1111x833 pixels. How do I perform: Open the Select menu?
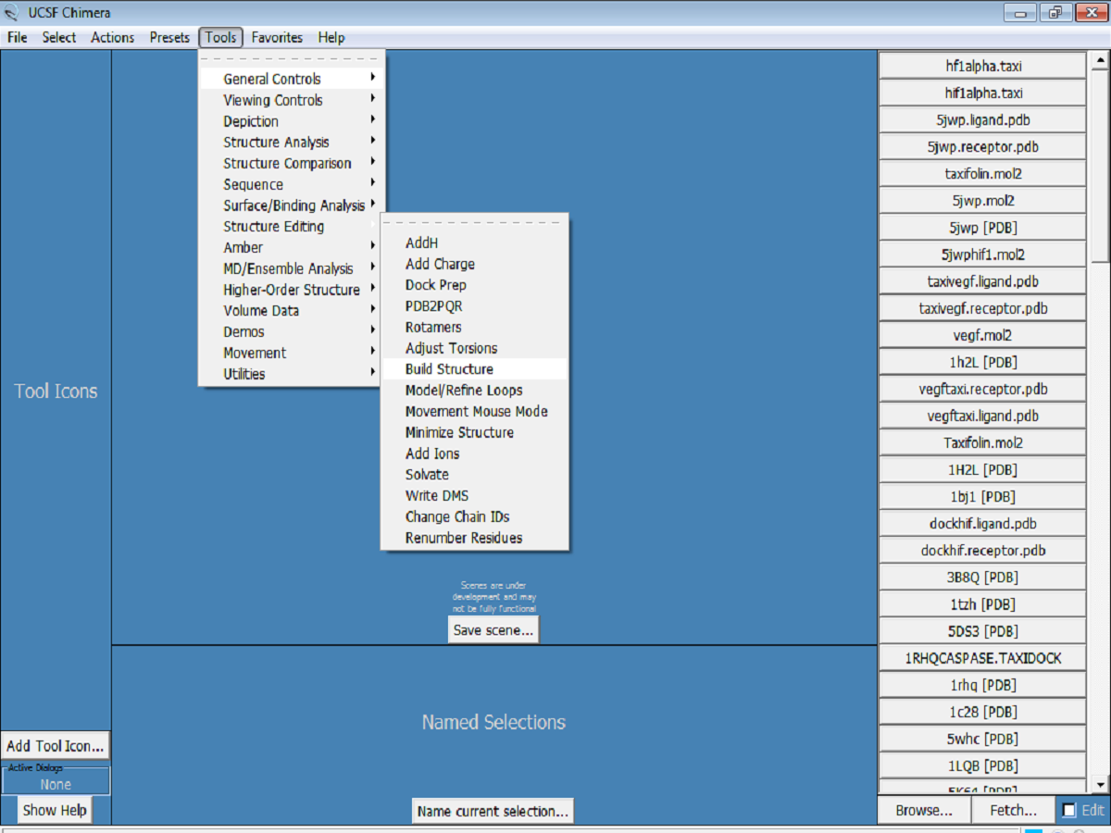pyautogui.click(x=59, y=37)
